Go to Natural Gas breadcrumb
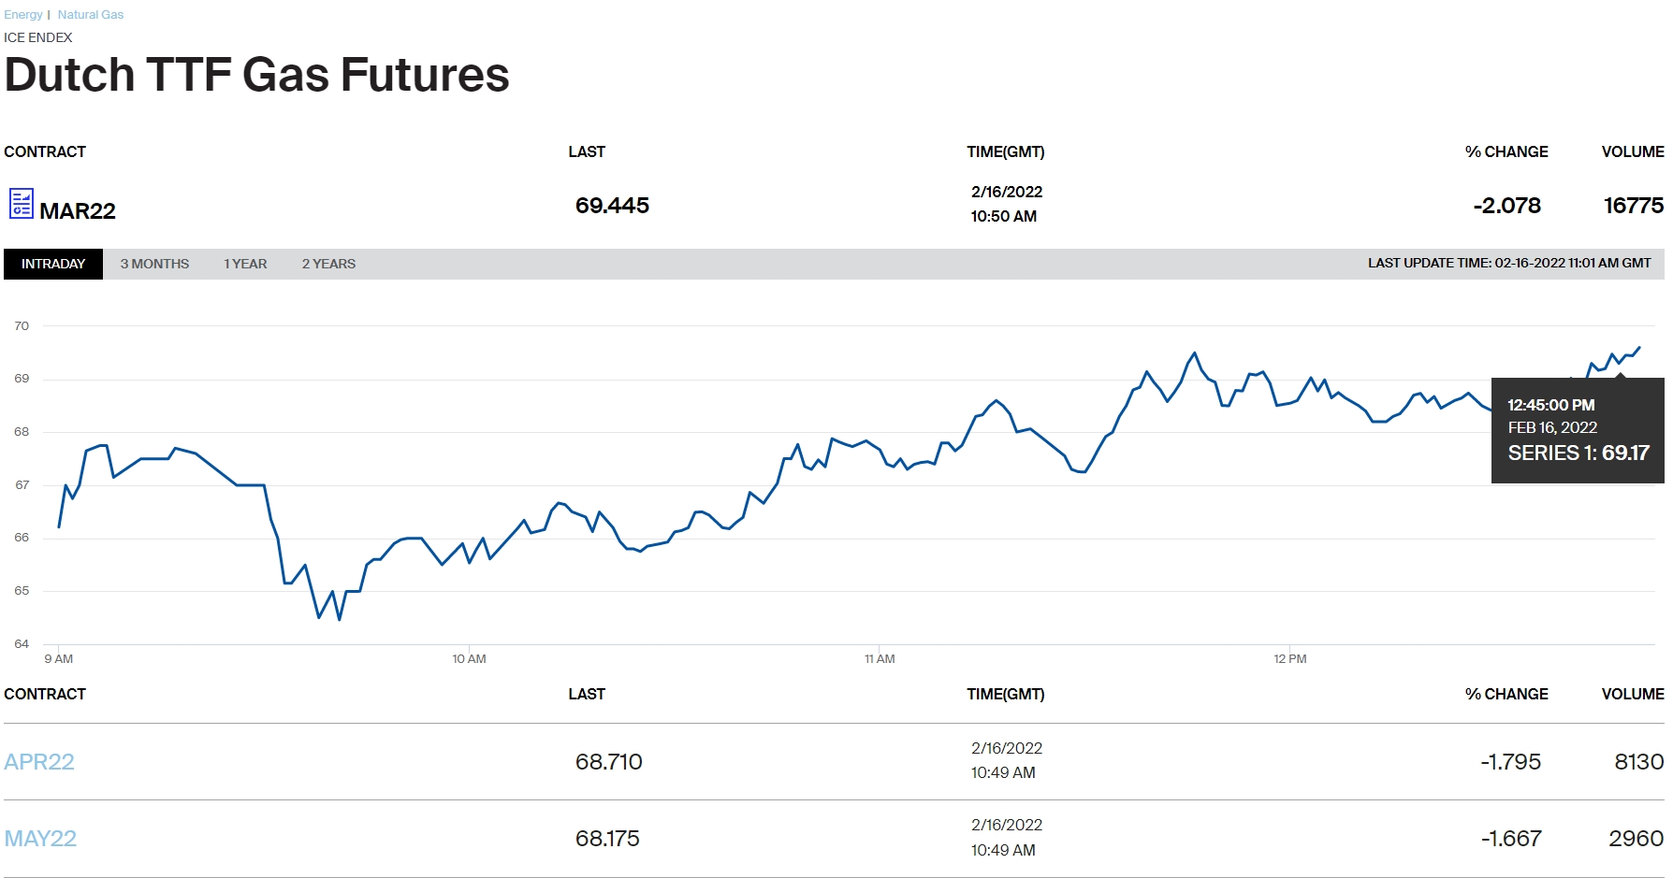The image size is (1673, 878). [91, 15]
